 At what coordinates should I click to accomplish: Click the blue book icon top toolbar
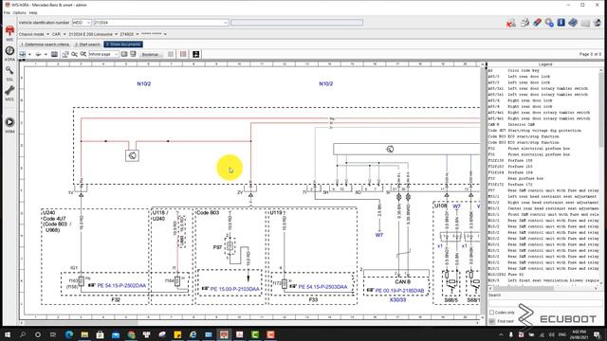tap(573, 23)
